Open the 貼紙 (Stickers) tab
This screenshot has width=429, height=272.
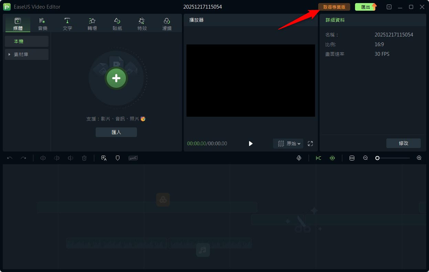click(117, 24)
